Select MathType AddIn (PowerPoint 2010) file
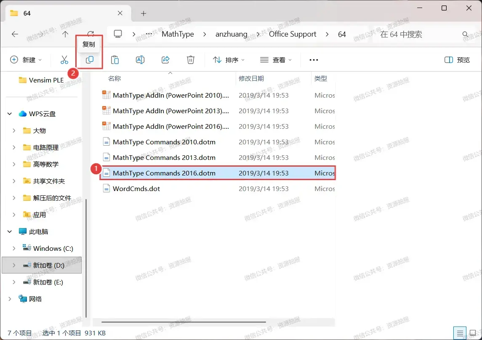This screenshot has height=340, width=482. (218, 95)
